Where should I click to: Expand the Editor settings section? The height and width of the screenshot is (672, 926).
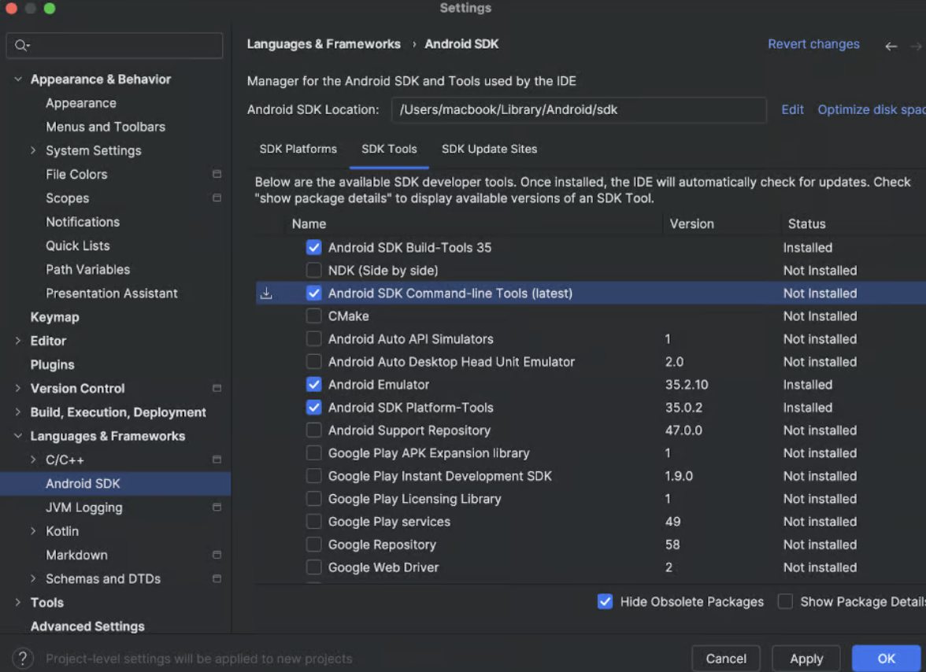18,341
